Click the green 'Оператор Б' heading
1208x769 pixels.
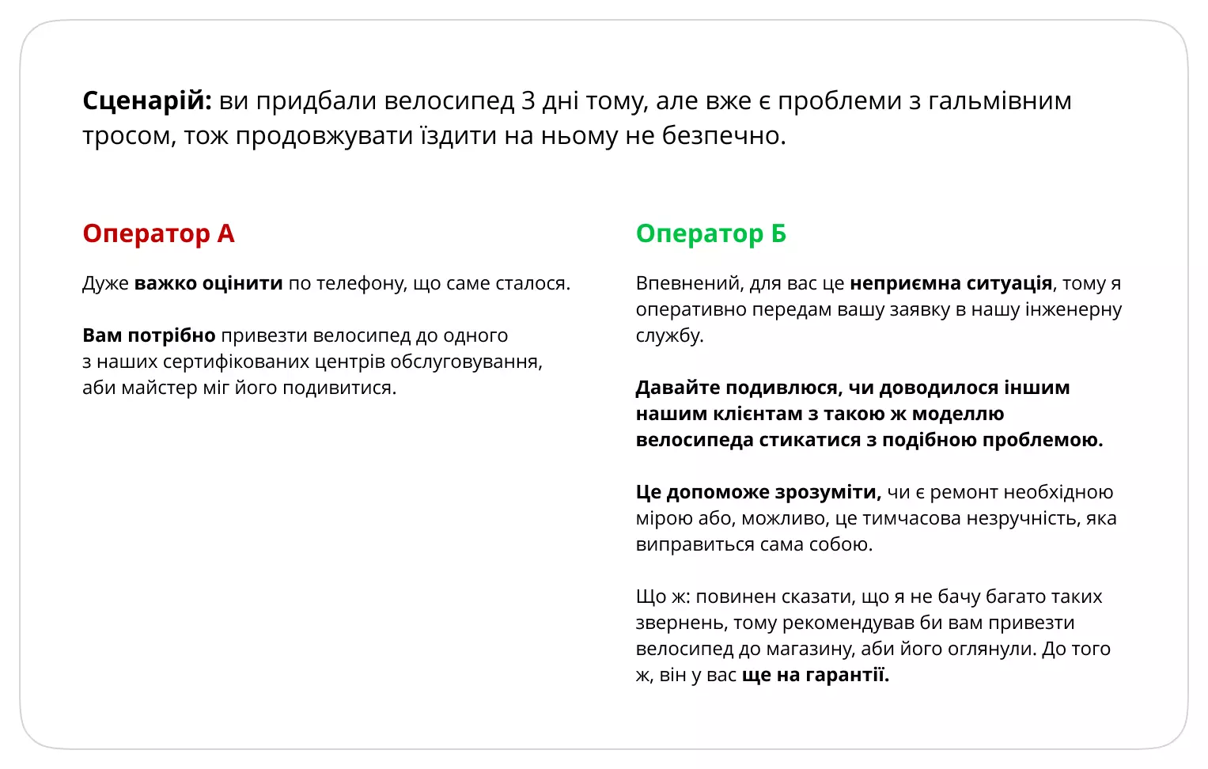(x=711, y=233)
